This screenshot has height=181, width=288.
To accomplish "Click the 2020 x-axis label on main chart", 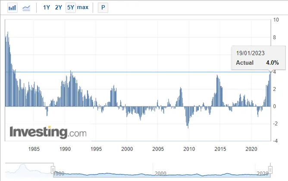I will click(251, 149).
